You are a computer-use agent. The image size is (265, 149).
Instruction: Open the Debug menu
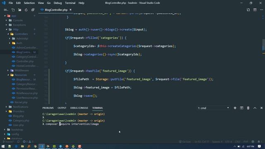coord(58,3)
